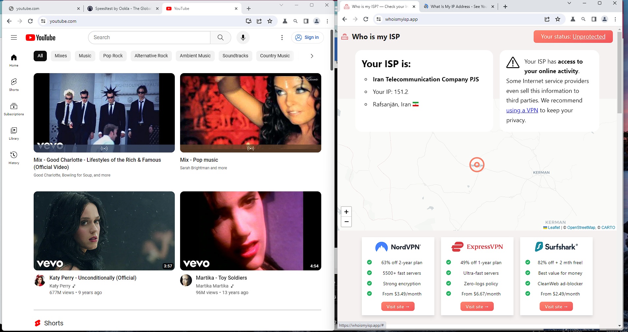
Task: Open YouTube settings three-dot menu
Action: (282, 38)
